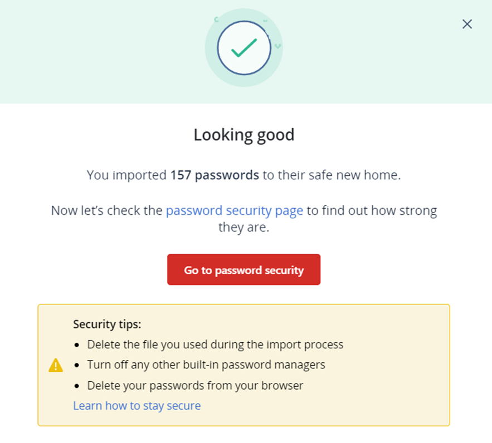This screenshot has height=443, width=492.
Task: Click the Looking good heading
Action: click(244, 135)
